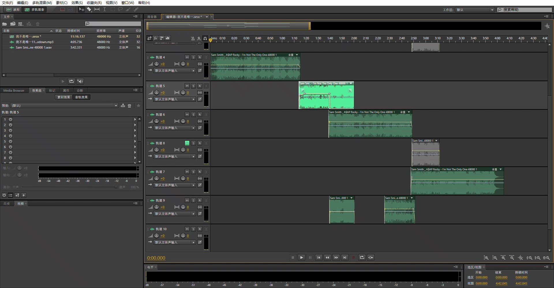Open clip menu arrow on 轨道 5 clip
Viewport: 554px width, 288px height.
point(351,84)
